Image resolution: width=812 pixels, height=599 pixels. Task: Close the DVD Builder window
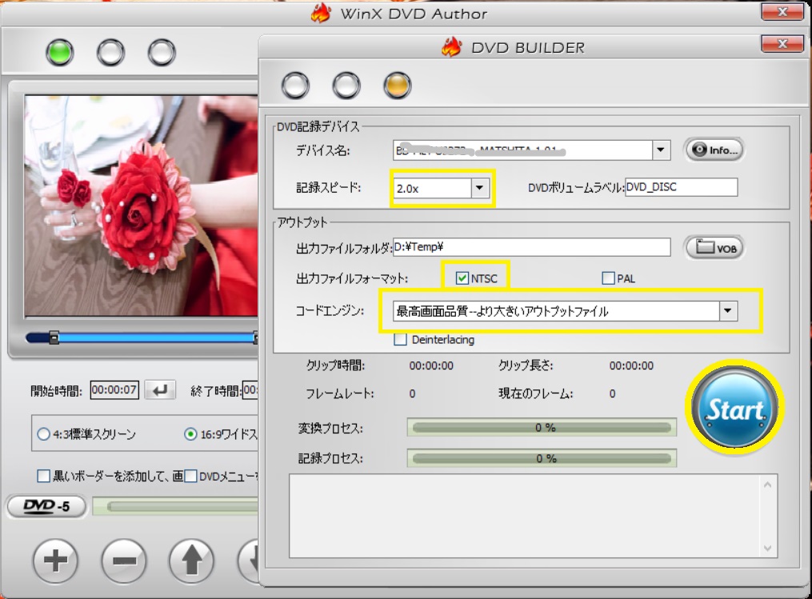(x=782, y=44)
